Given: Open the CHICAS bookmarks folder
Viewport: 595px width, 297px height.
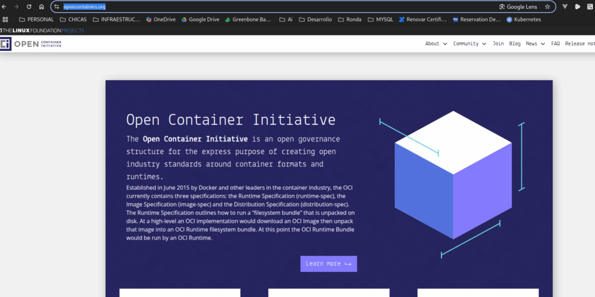Looking at the screenshot, I should pyautogui.click(x=74, y=19).
